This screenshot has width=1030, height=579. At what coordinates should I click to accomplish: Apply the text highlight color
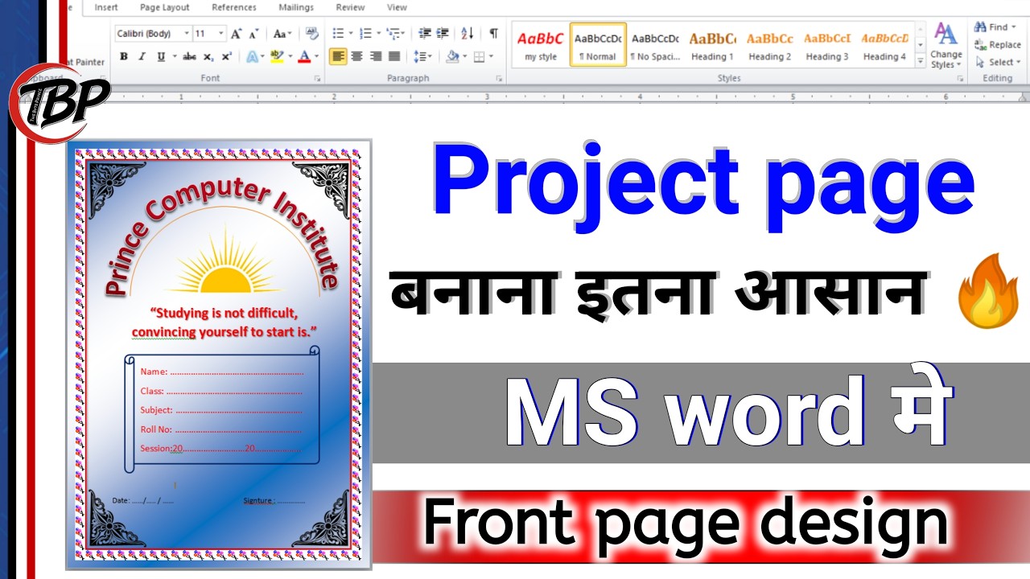point(277,56)
